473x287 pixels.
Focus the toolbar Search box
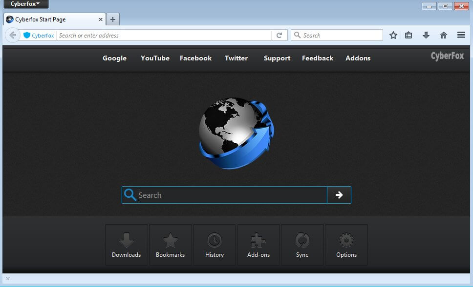[337, 35]
